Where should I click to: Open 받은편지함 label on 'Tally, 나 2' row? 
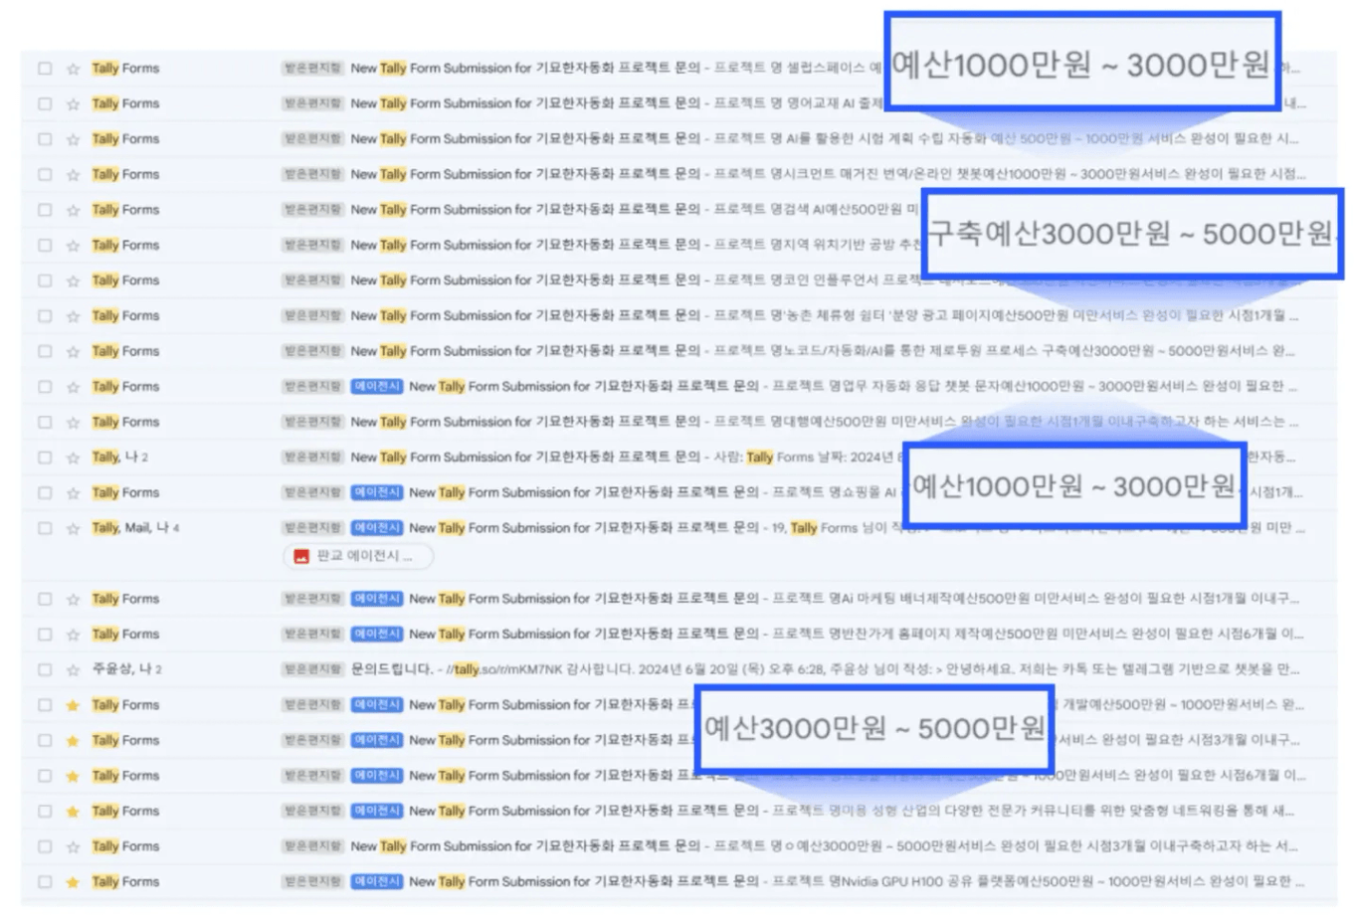click(x=312, y=457)
